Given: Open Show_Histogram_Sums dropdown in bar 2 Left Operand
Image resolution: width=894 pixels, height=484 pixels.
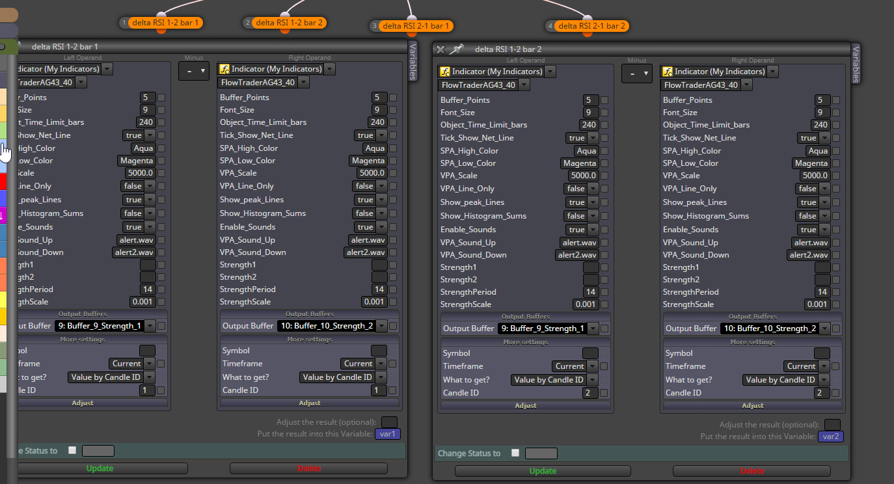Looking at the screenshot, I should tap(593, 216).
